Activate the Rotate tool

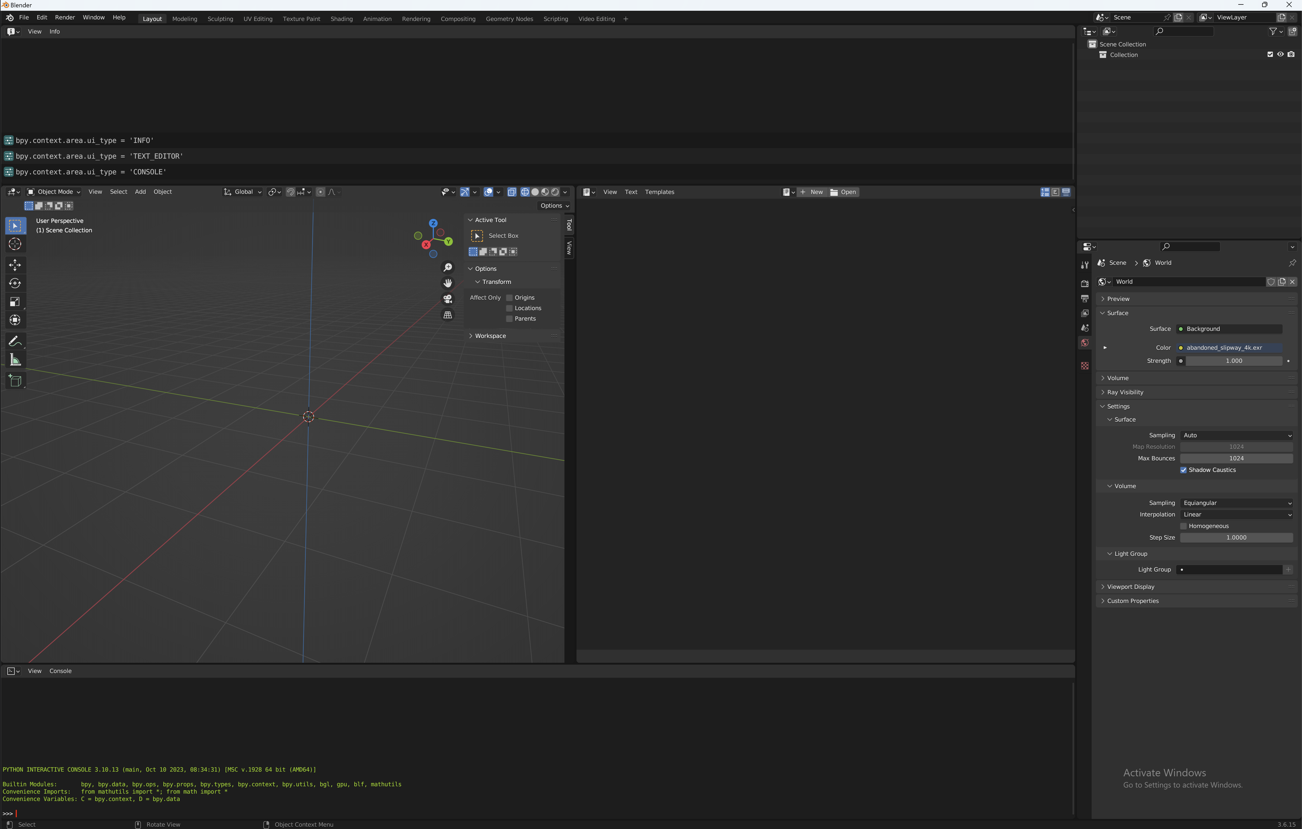pyautogui.click(x=15, y=283)
